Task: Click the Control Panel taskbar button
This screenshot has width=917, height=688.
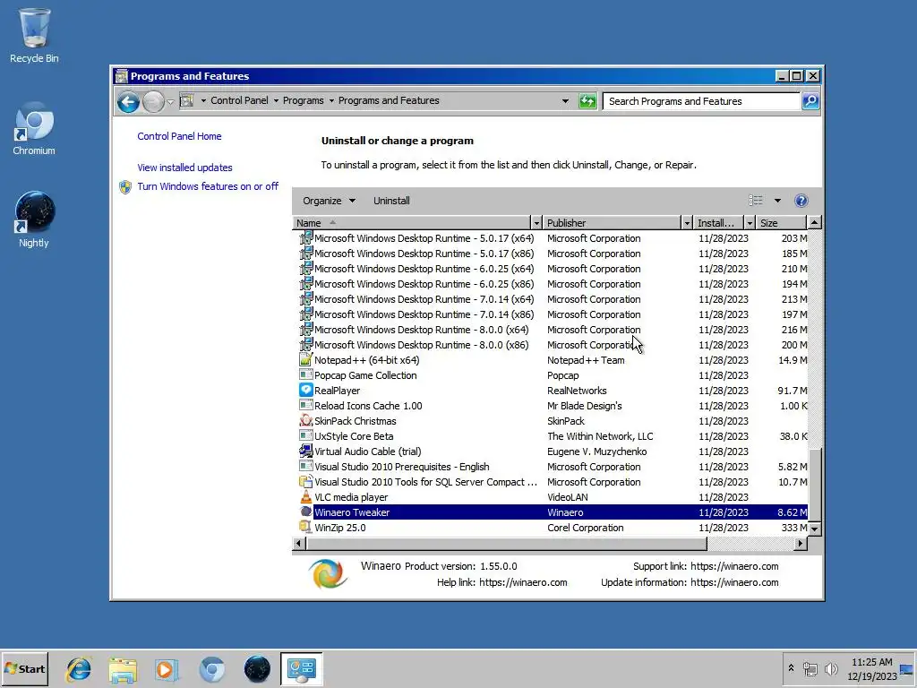Action: 302,668
